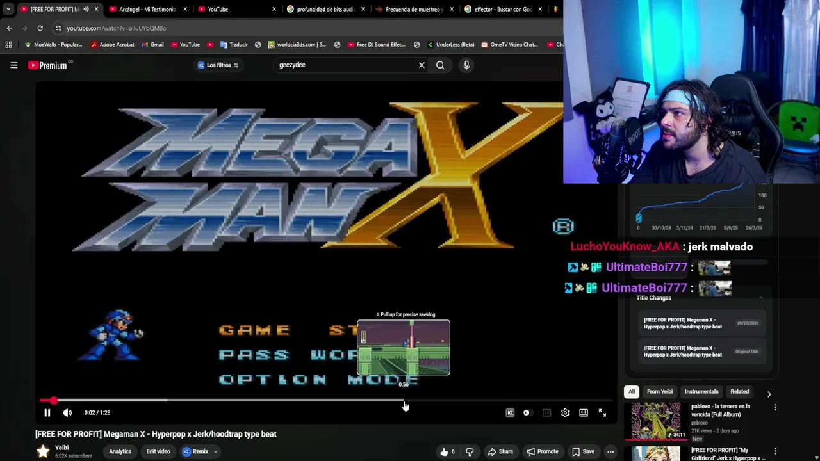Viewport: 820px width, 461px height.
Task: Expand the Remix dropdown arrow
Action: (x=216, y=451)
